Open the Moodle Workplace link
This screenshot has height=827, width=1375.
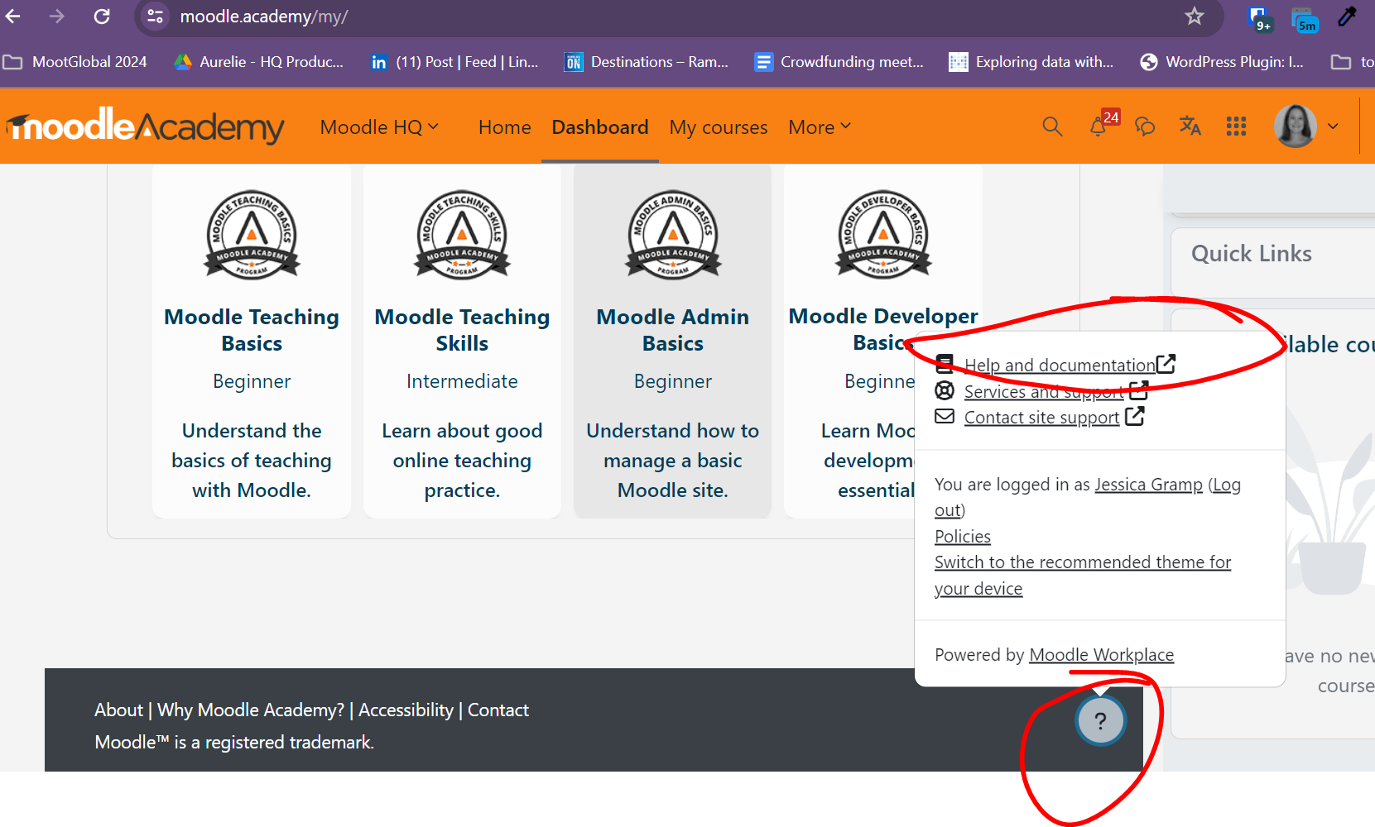tap(1101, 655)
